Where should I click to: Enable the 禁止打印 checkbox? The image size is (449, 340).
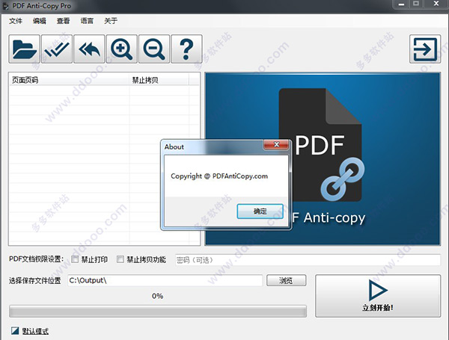(x=75, y=259)
